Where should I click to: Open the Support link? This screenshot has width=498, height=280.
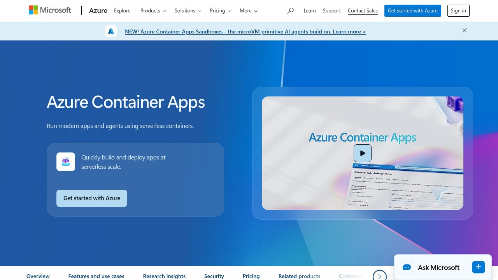click(332, 11)
